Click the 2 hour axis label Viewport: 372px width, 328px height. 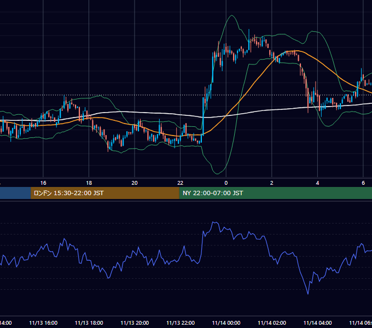(272, 183)
